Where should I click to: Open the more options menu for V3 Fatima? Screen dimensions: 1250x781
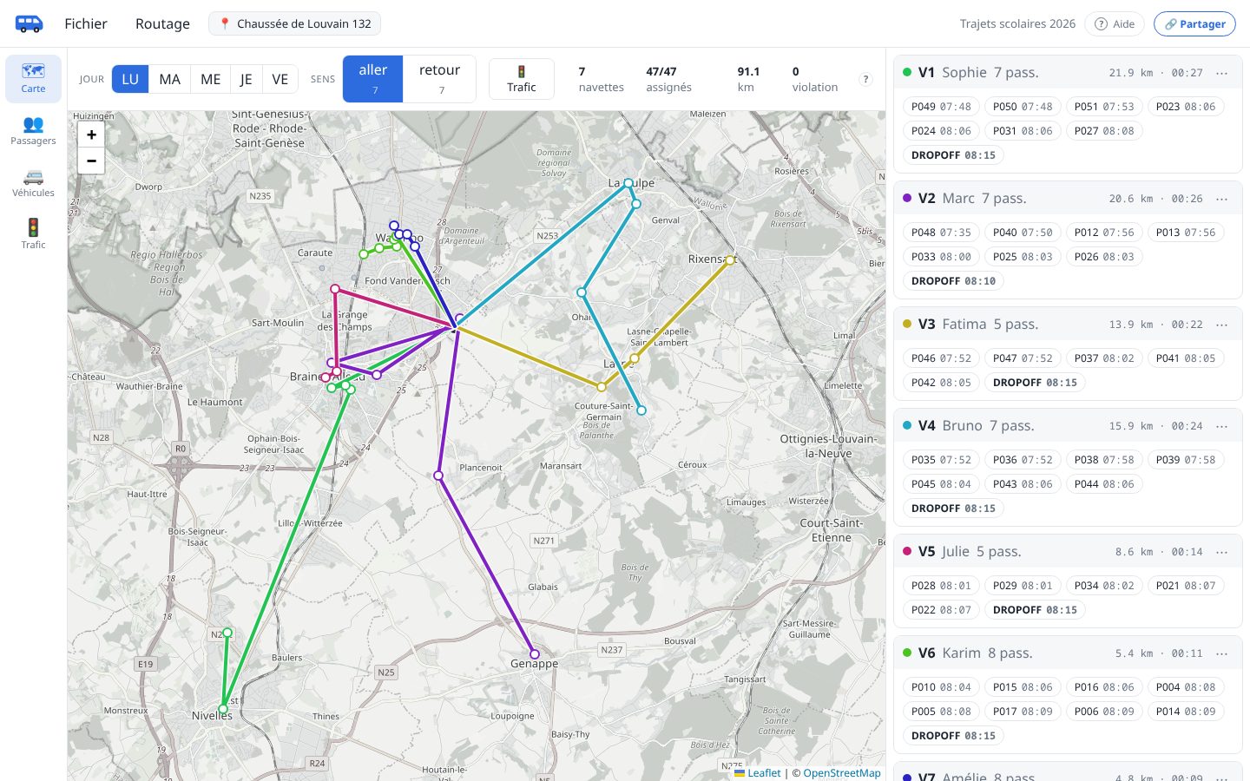pos(1222,325)
